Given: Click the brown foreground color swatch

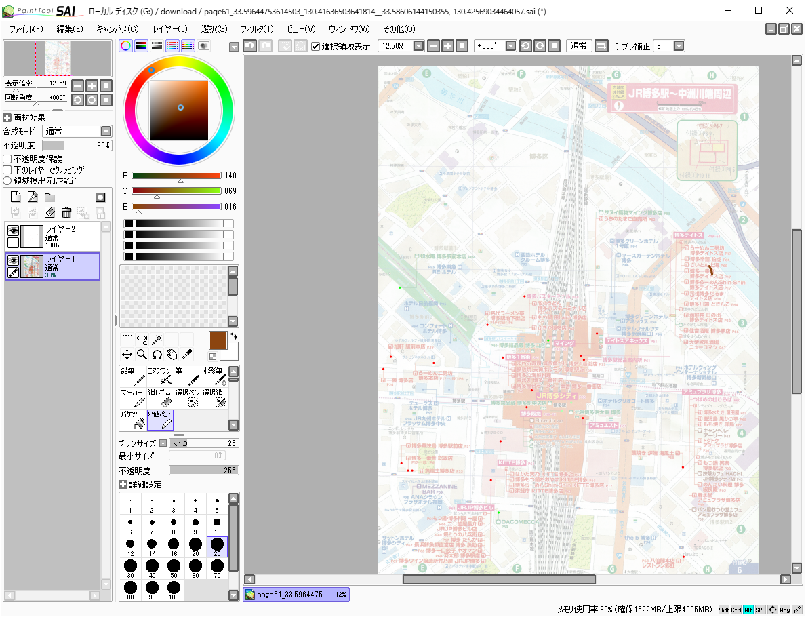Looking at the screenshot, I should coord(218,340).
